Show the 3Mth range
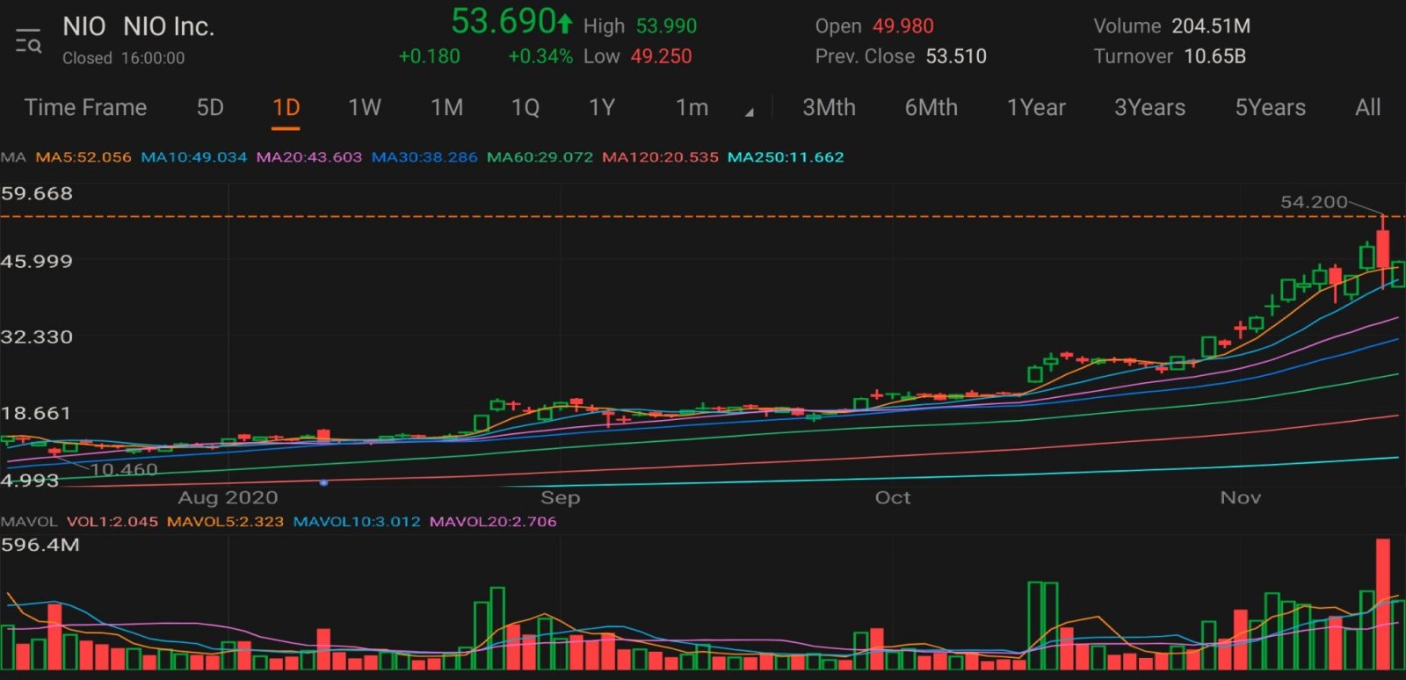Screen dimensions: 1406x680 [x=829, y=107]
